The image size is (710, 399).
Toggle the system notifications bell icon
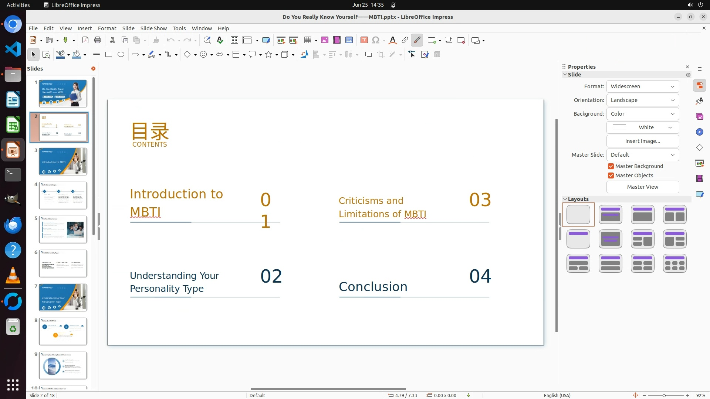point(393,5)
